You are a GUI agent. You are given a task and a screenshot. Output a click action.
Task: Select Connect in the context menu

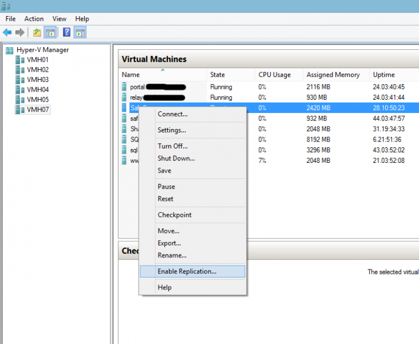coord(172,114)
